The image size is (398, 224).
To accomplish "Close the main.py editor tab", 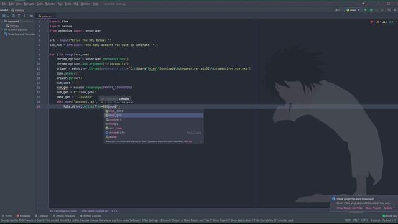I will pos(54,16).
